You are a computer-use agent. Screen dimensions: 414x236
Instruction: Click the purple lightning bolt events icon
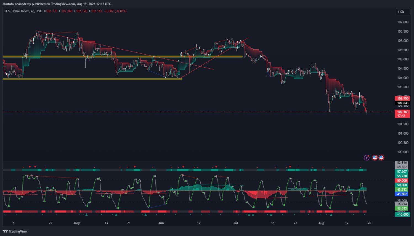367,158
